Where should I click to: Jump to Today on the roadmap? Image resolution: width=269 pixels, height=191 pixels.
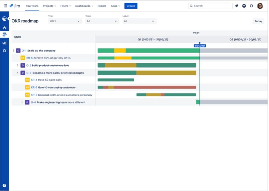point(258,21)
